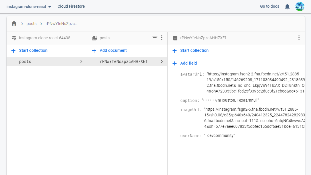Image resolution: width=311 pixels, height=175 pixels.
Task: Click the Go to docs link
Action: click(x=270, y=6)
